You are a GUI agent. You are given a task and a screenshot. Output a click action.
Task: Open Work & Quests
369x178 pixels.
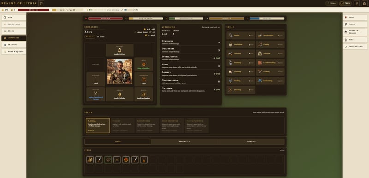14,52
